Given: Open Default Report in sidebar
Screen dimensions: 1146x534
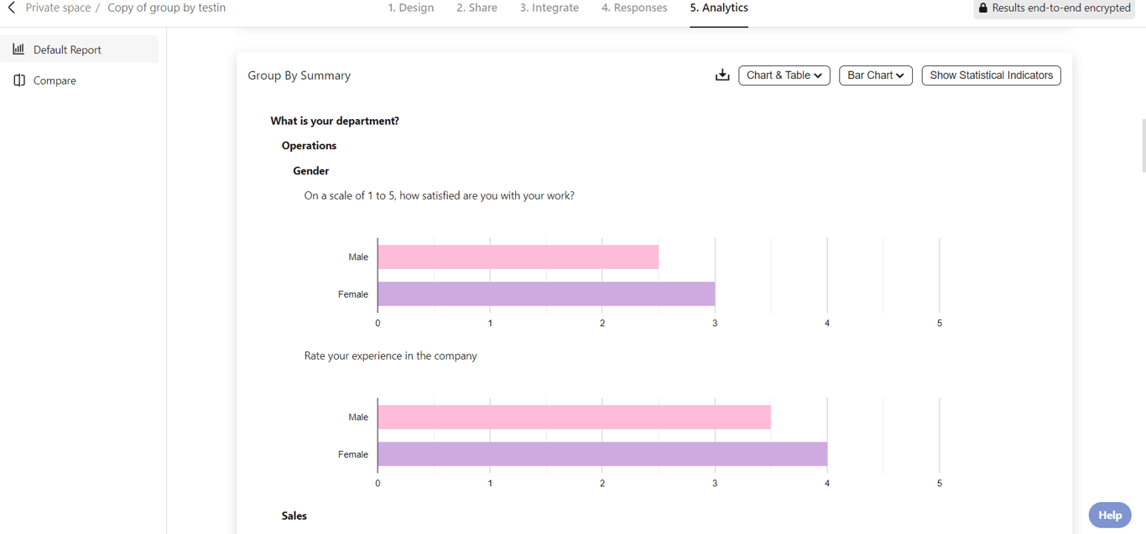Looking at the screenshot, I should pyautogui.click(x=67, y=49).
